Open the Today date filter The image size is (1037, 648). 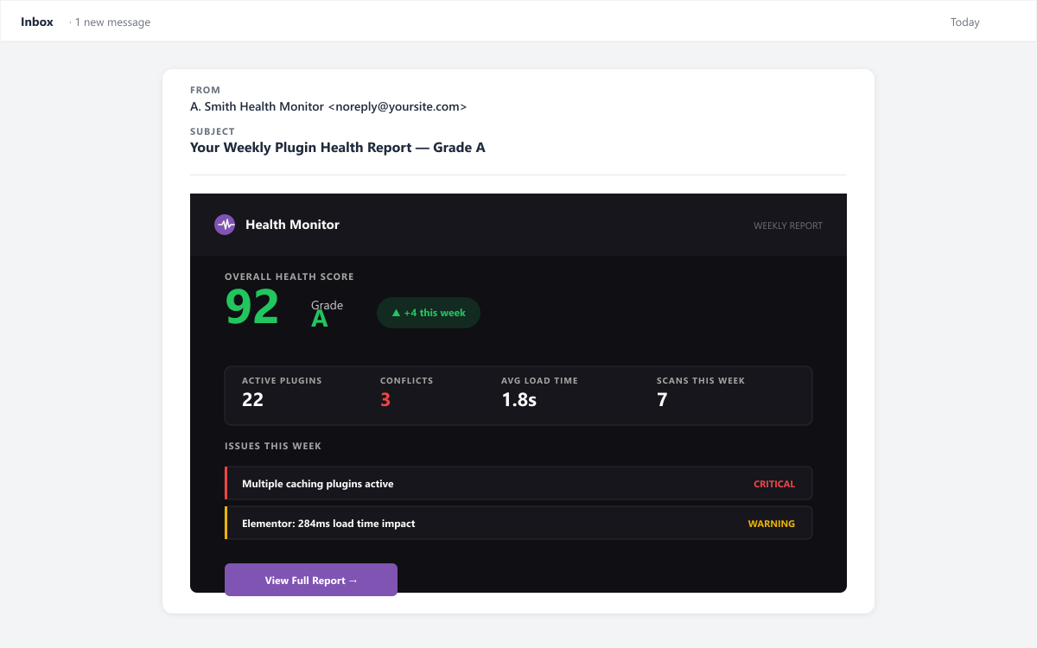click(x=964, y=22)
